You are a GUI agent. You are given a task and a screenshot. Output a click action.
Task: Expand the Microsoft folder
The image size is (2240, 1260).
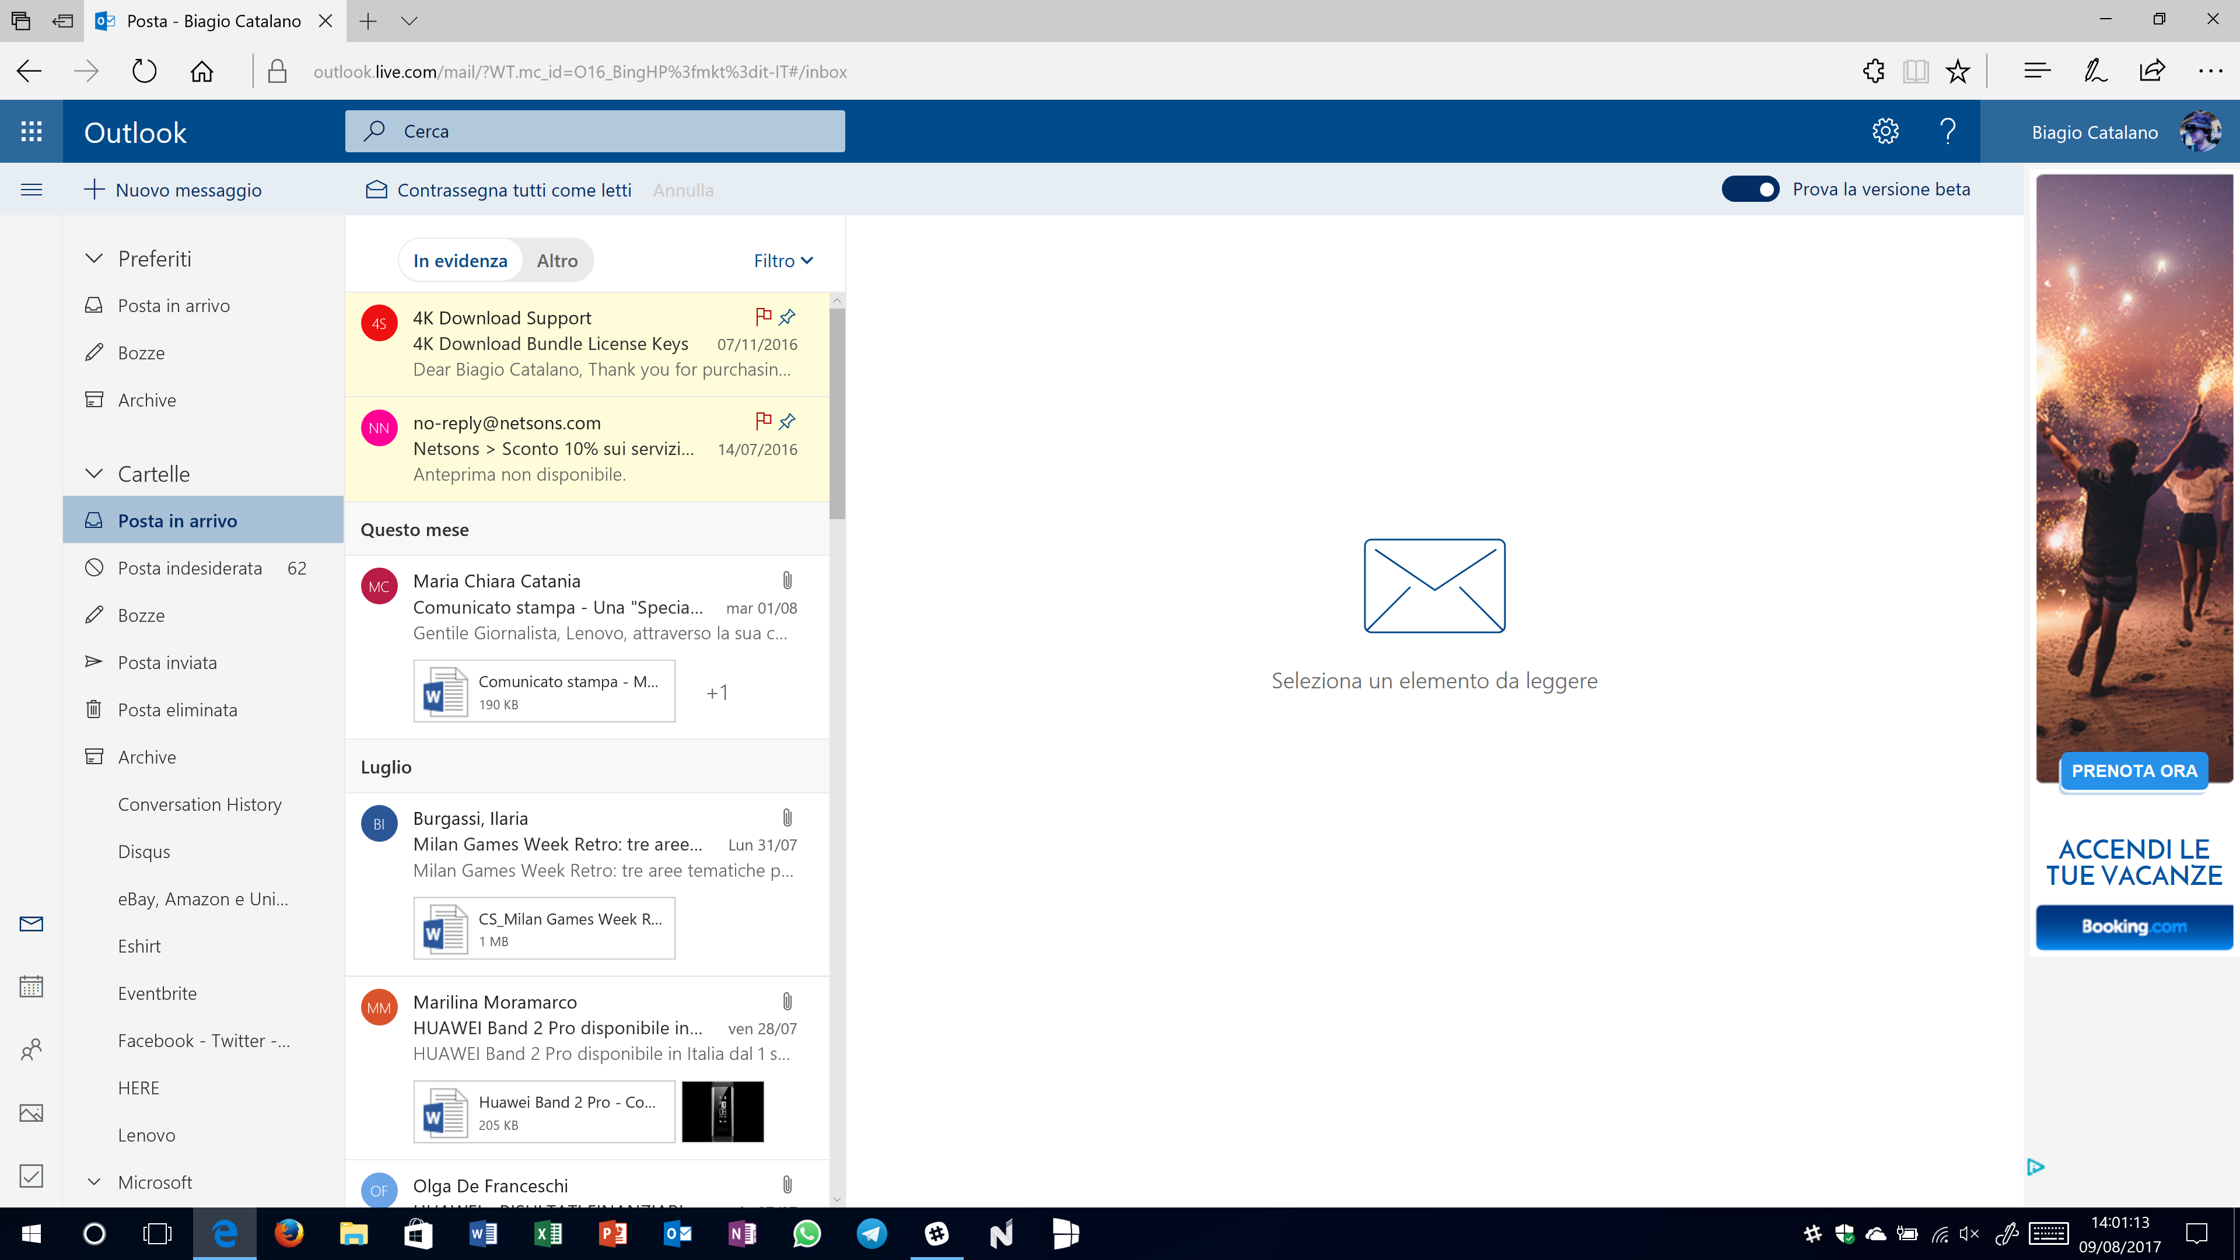[x=94, y=1182]
